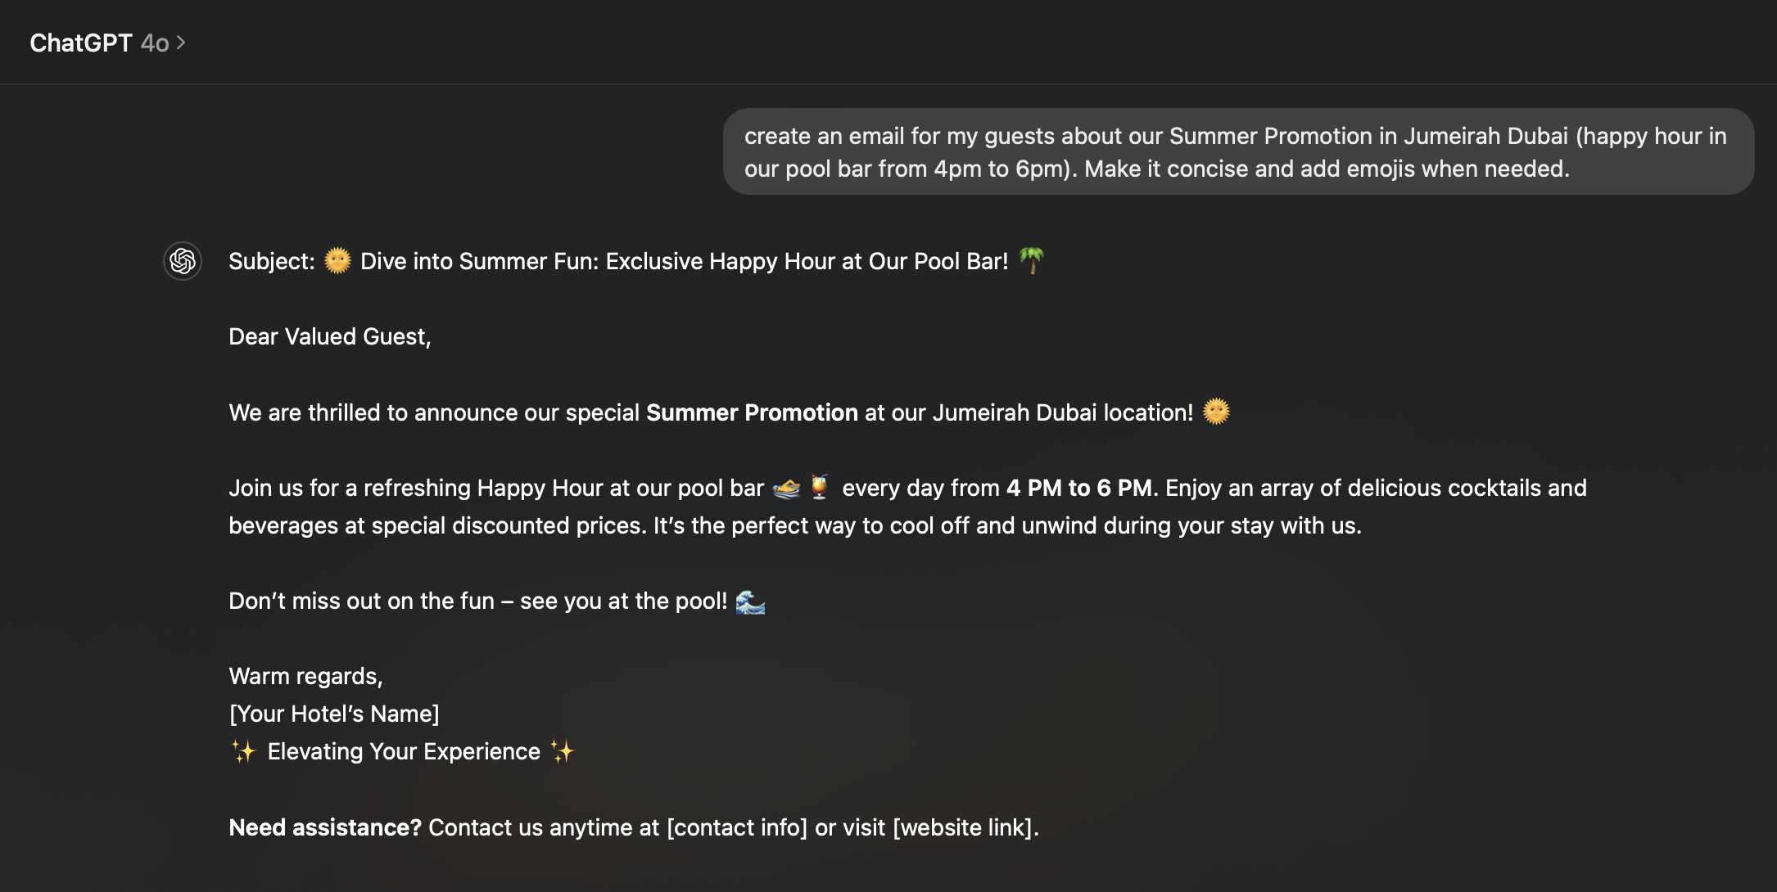Click the ChatGPT title in the header
The height and width of the screenshot is (892, 1777).
click(80, 43)
